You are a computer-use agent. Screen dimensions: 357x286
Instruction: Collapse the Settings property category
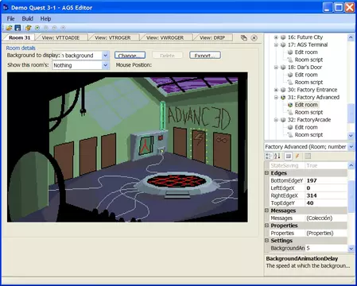(266, 241)
